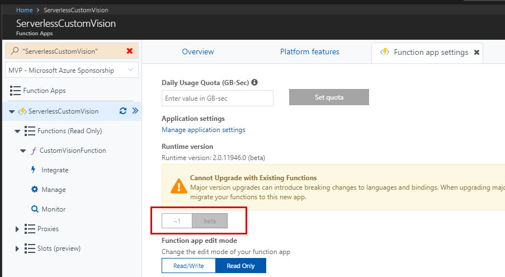Open the MVP - Microsoft Azure Sponsorship dropdown

pos(72,70)
